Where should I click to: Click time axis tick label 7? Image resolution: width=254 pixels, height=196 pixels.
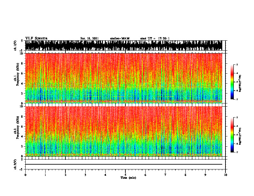[x=165, y=175]
